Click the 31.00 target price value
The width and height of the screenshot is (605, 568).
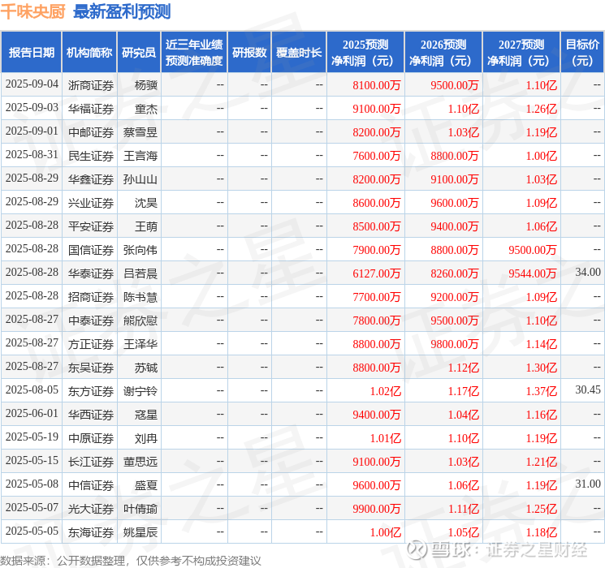tap(588, 484)
